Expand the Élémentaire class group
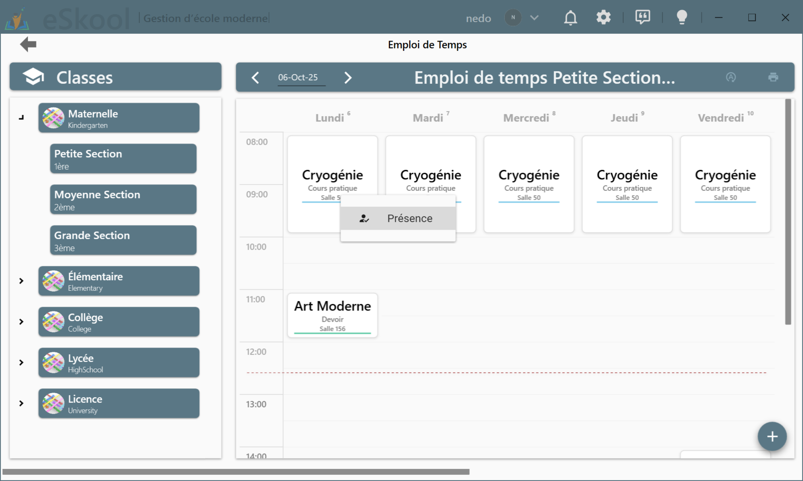 tap(21, 281)
